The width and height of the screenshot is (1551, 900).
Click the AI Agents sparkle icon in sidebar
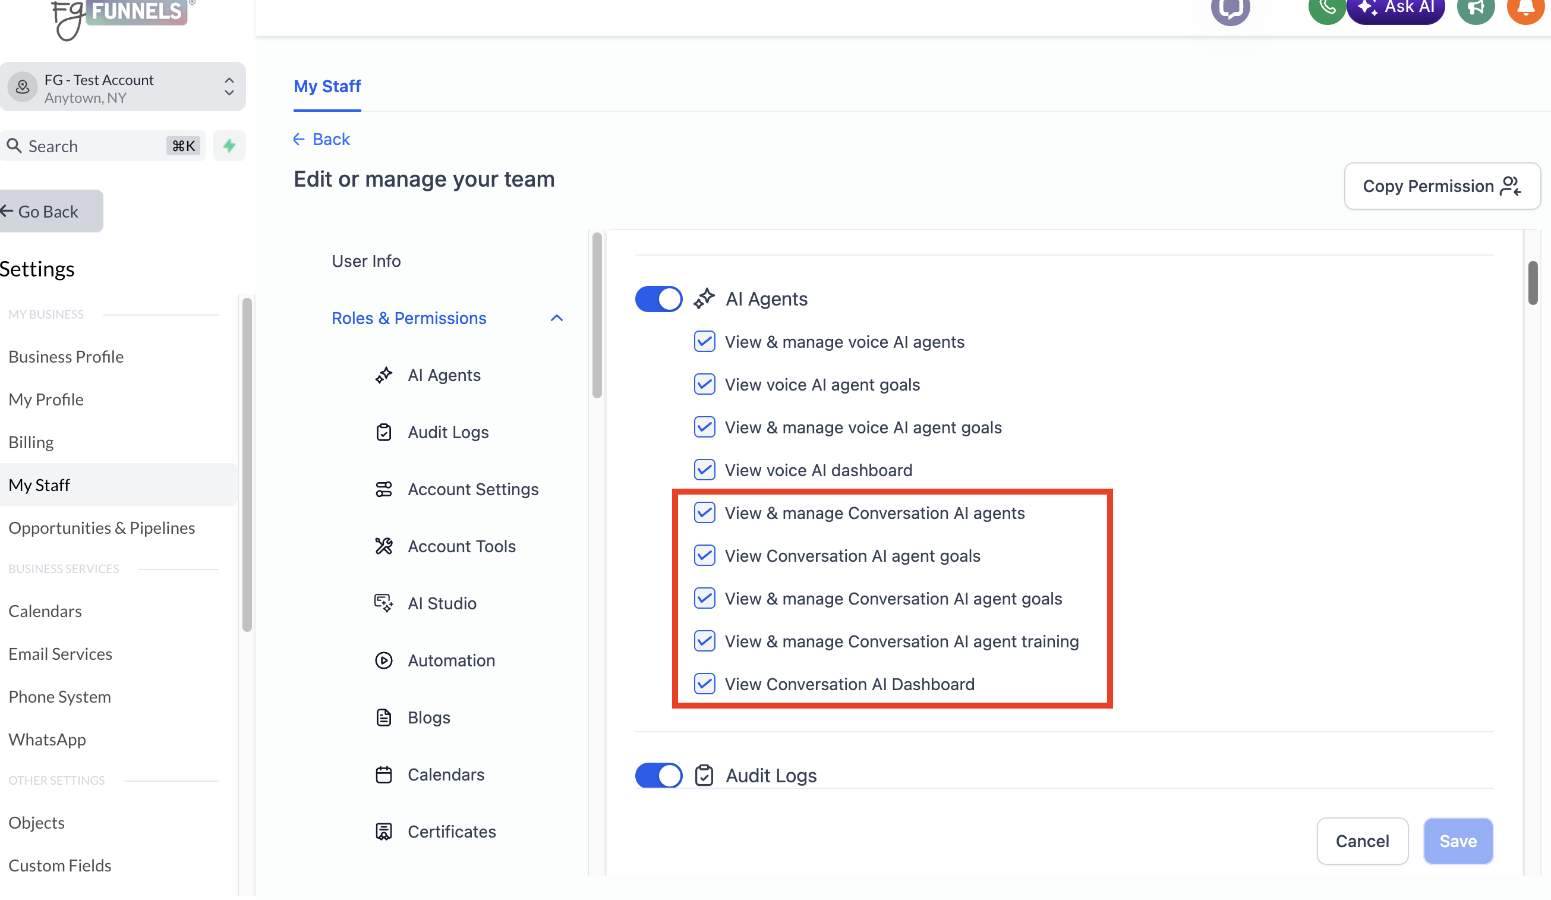(383, 376)
